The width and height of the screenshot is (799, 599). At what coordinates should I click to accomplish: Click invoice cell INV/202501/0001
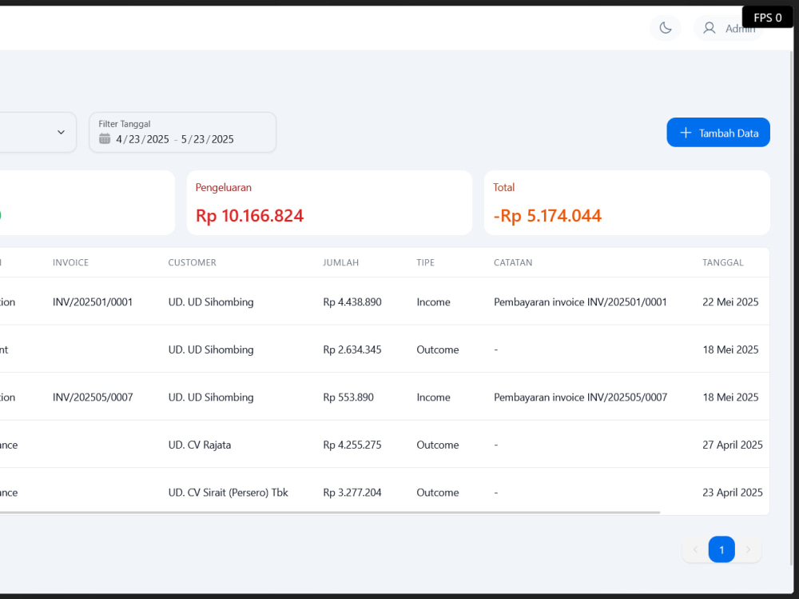coord(93,302)
